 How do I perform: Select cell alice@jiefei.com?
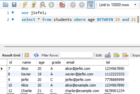84,69
